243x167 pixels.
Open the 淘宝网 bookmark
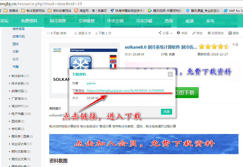(x=91, y=11)
